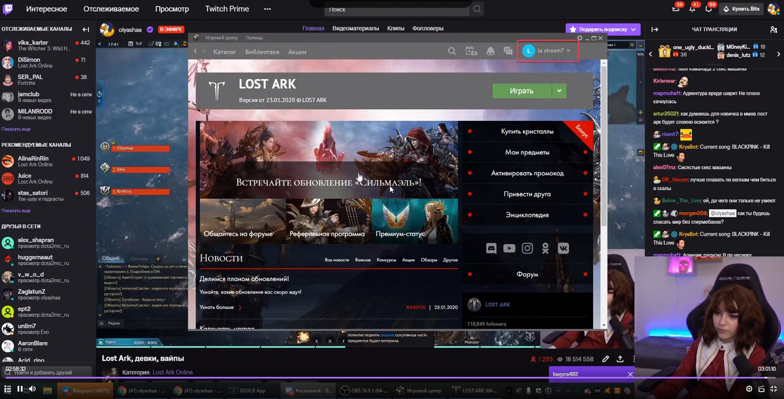Open the Каталог tab in Game Center
This screenshot has height=399, width=784.
tap(225, 52)
